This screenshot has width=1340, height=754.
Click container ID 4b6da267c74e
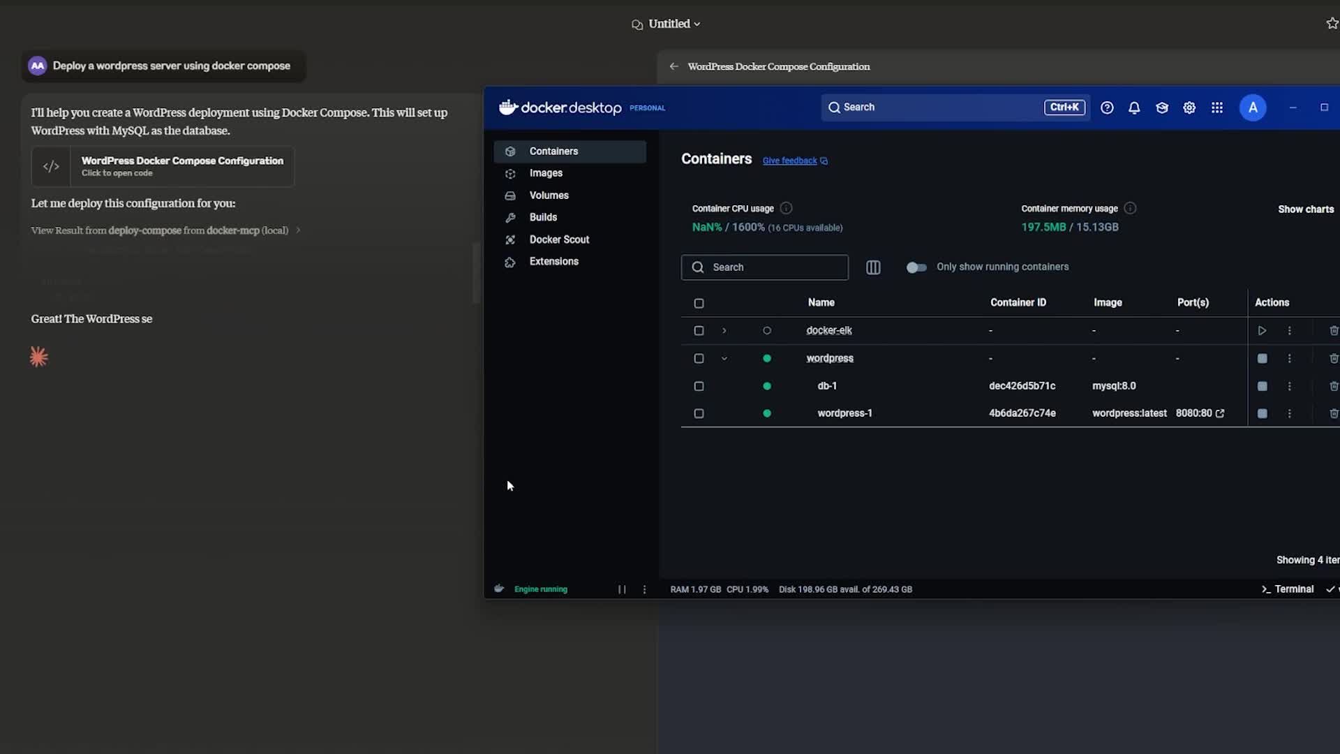click(1022, 413)
